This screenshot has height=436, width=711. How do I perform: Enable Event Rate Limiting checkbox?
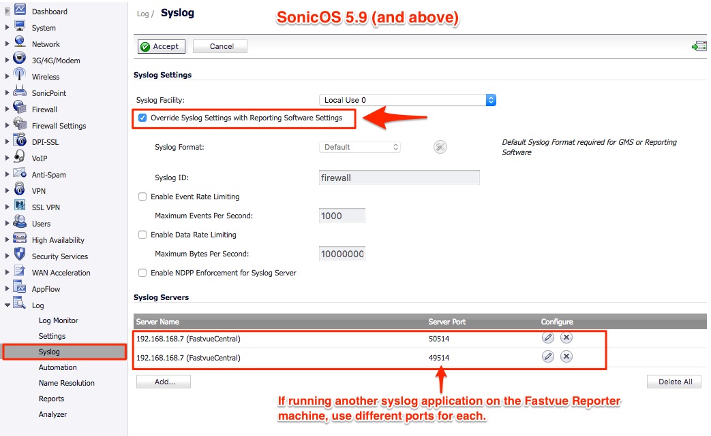coord(142,197)
